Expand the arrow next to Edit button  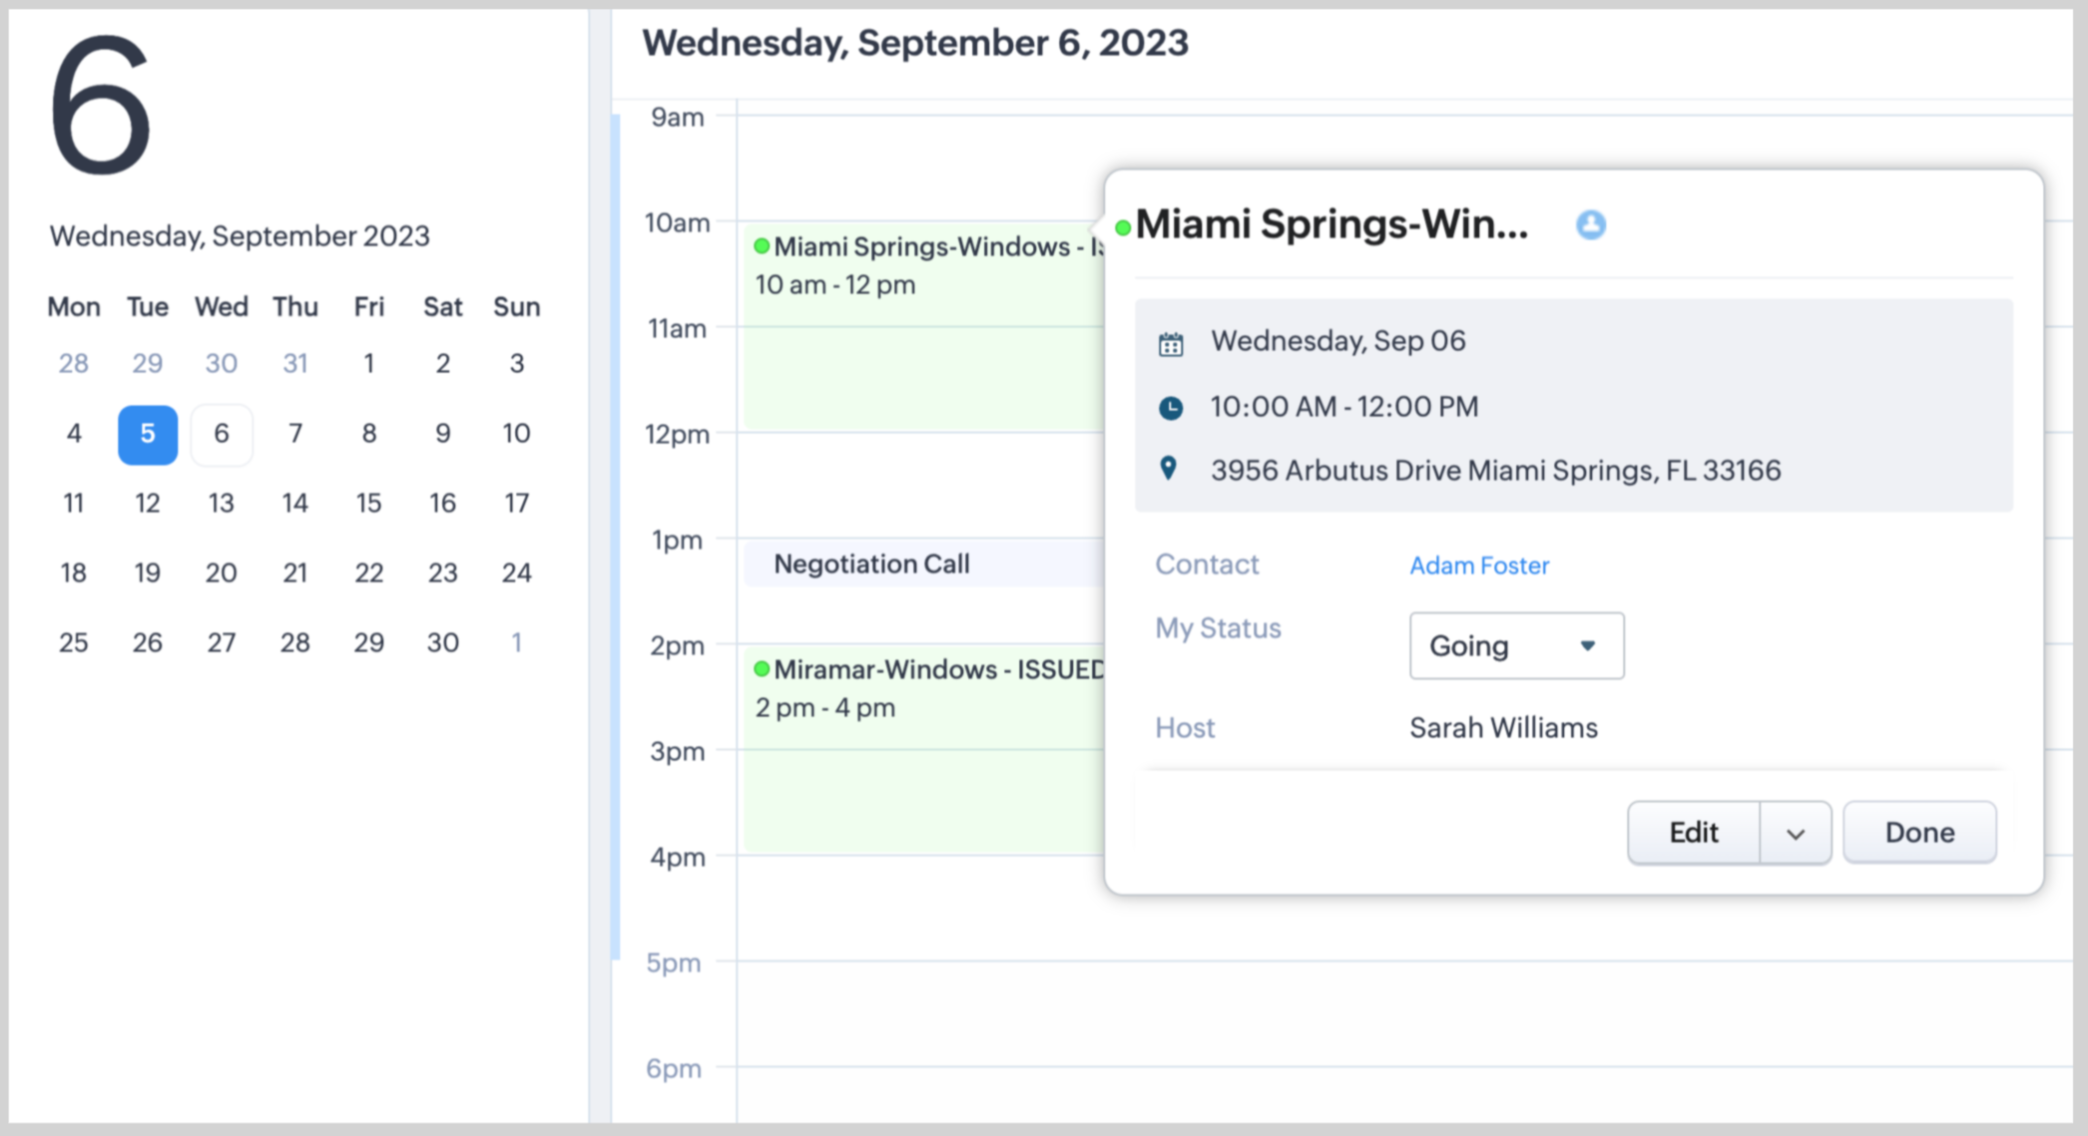(x=1795, y=834)
